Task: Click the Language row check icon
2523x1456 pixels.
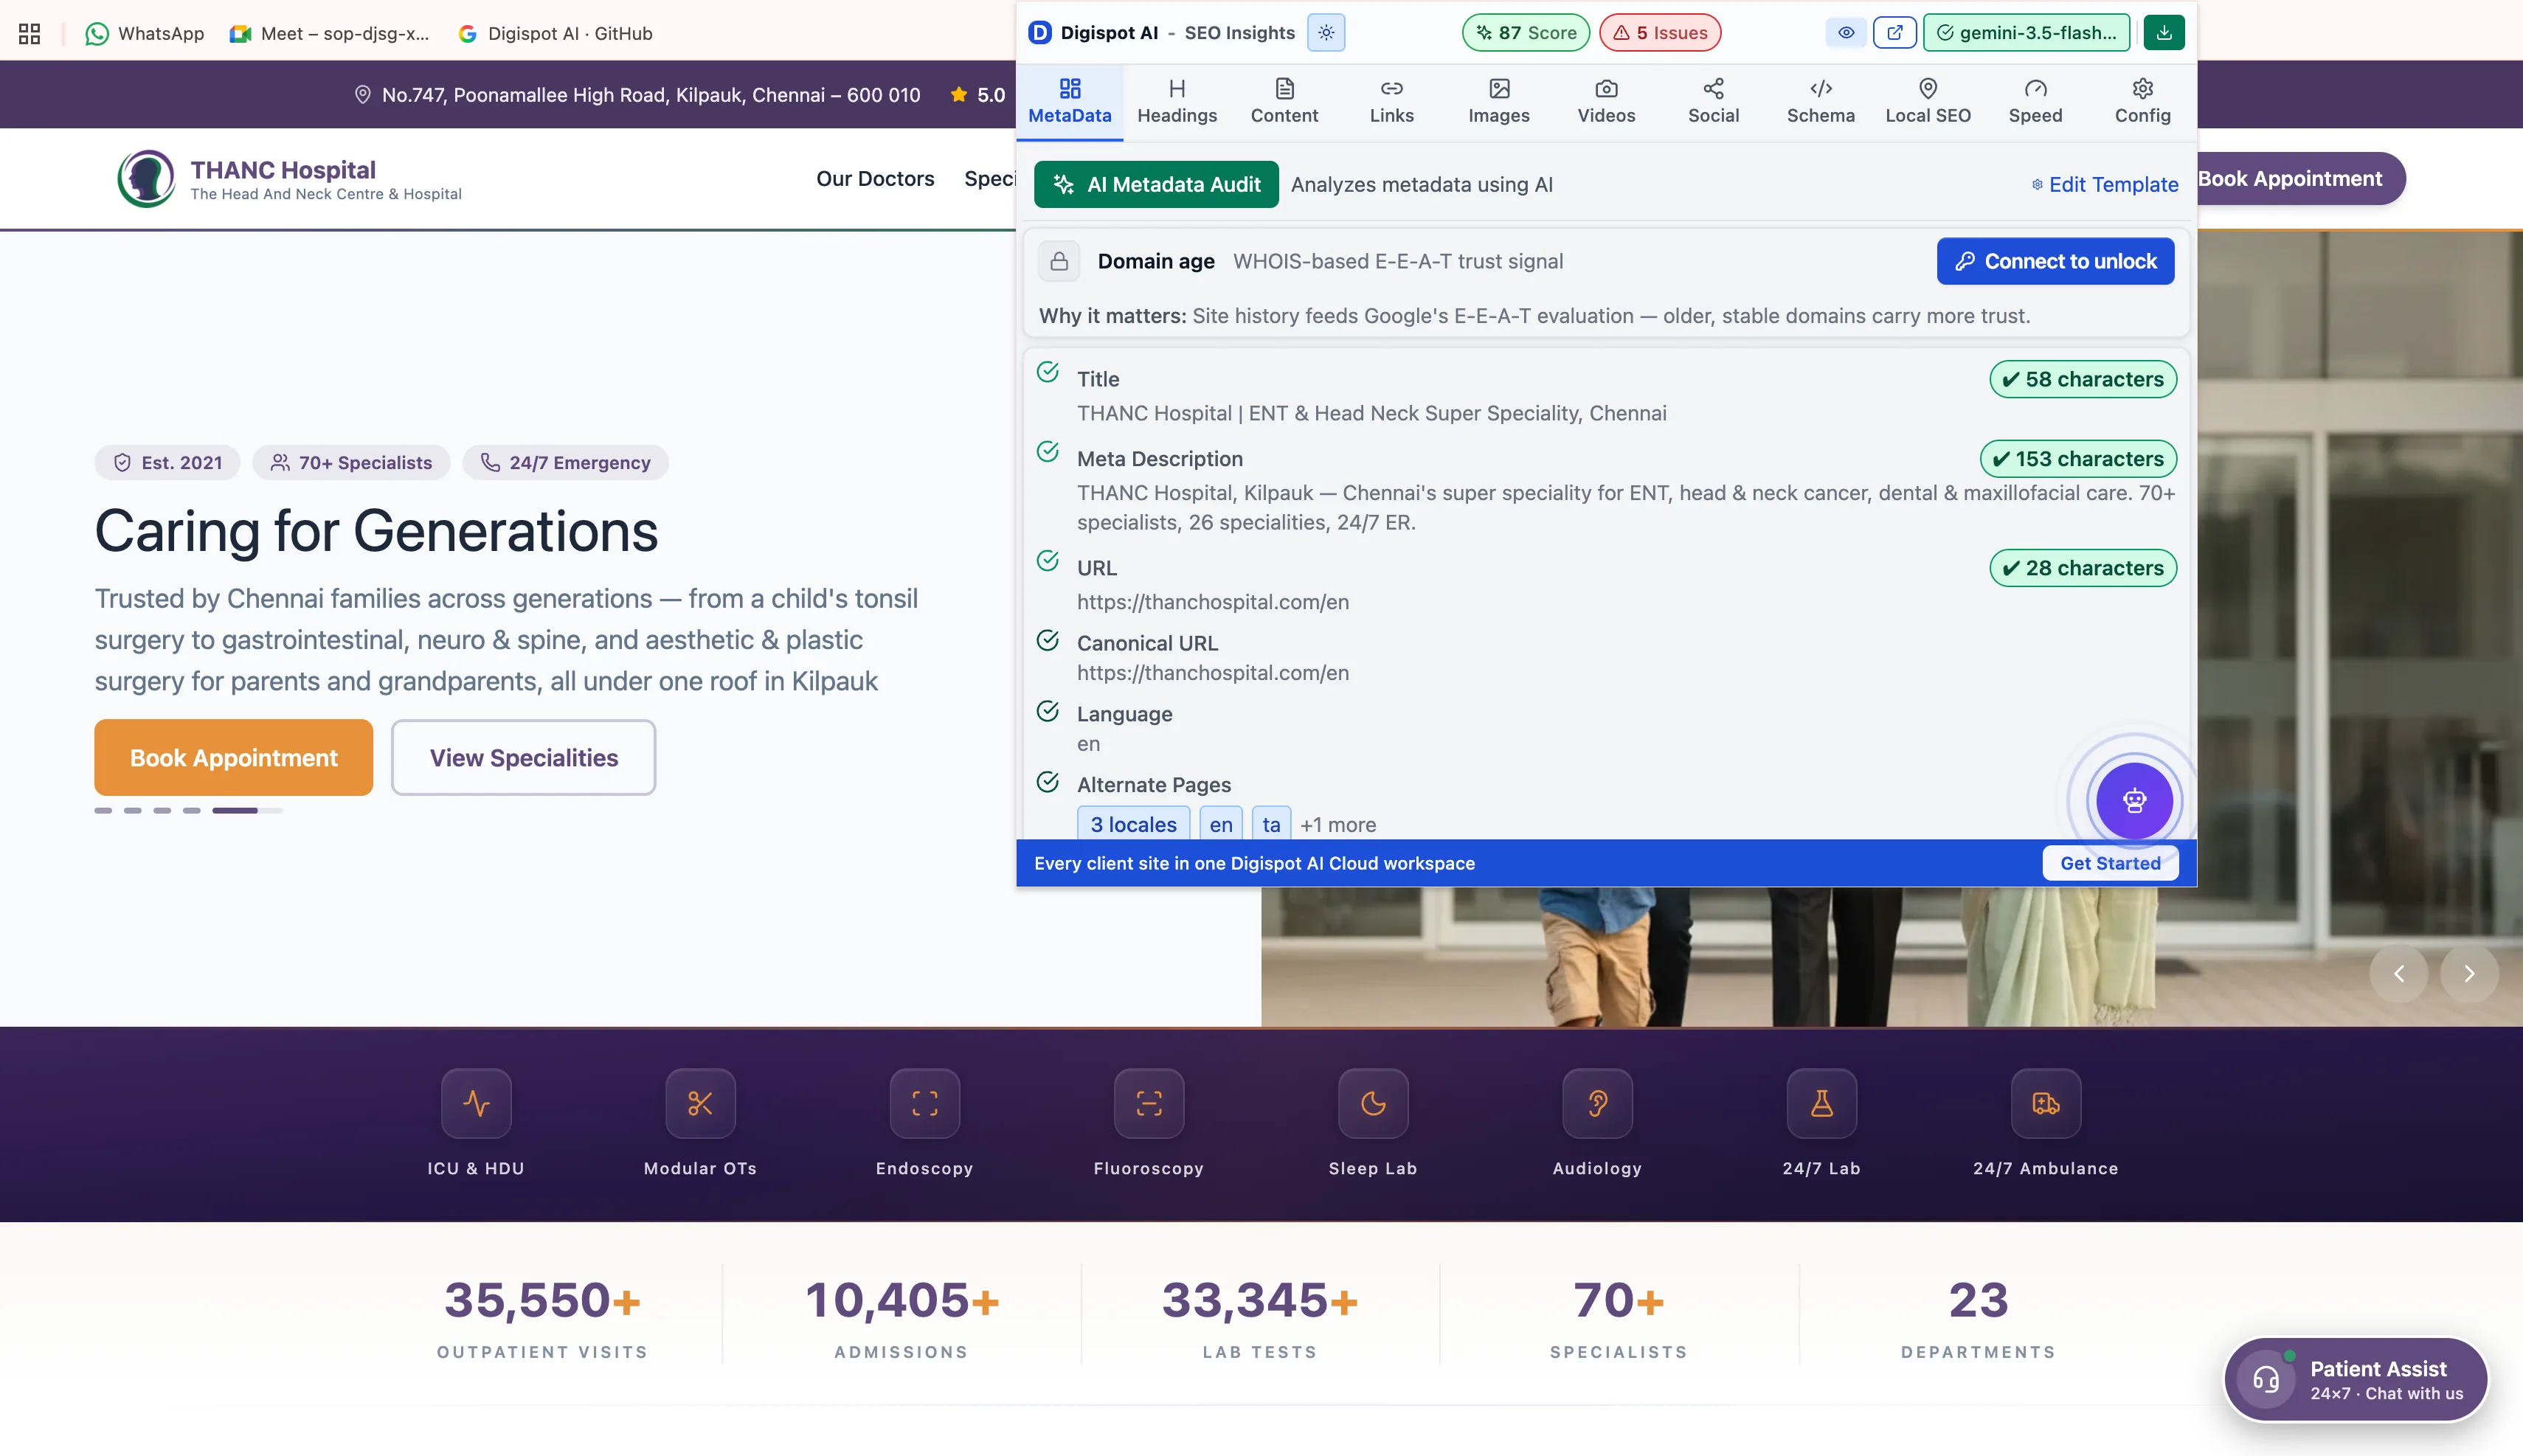Action: (1047, 711)
